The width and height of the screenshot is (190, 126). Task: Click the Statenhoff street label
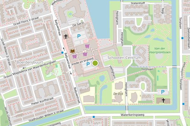pos(138,3)
